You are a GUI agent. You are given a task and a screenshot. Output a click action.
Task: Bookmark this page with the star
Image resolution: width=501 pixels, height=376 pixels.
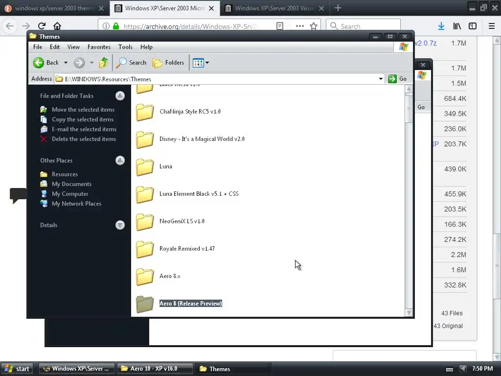point(314,26)
